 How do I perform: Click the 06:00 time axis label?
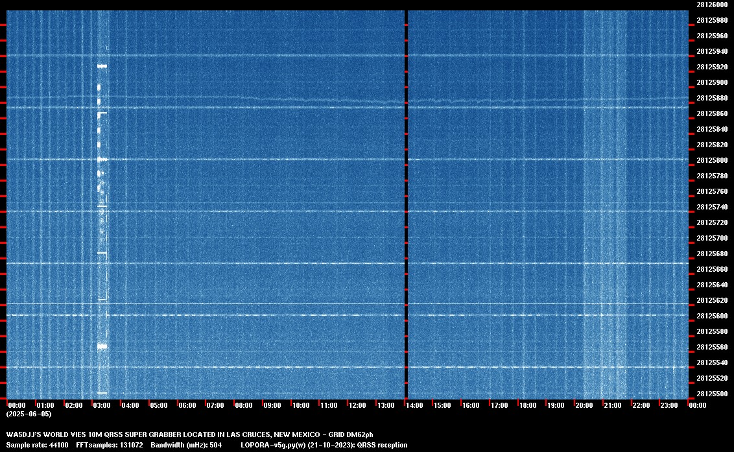click(x=187, y=405)
